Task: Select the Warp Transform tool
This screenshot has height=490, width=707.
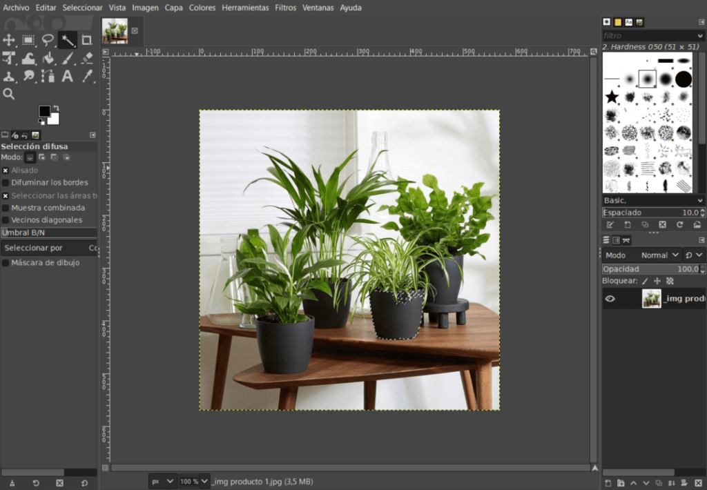Action: pos(28,58)
